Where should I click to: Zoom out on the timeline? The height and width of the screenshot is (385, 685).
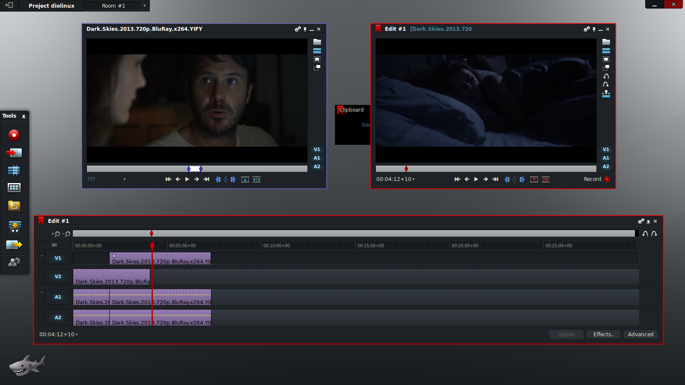coord(66,234)
